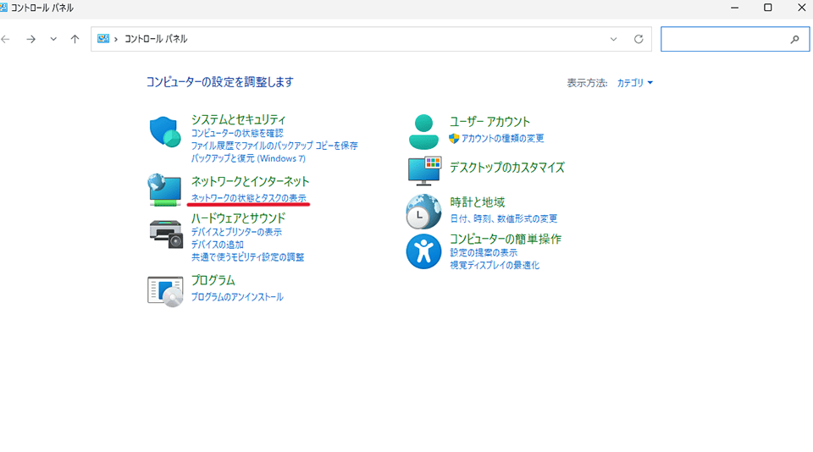Image resolution: width=813 pixels, height=452 pixels.
Task: Open ファイル履歴でファイルのバックアップ コピーを保存
Action: [274, 146]
